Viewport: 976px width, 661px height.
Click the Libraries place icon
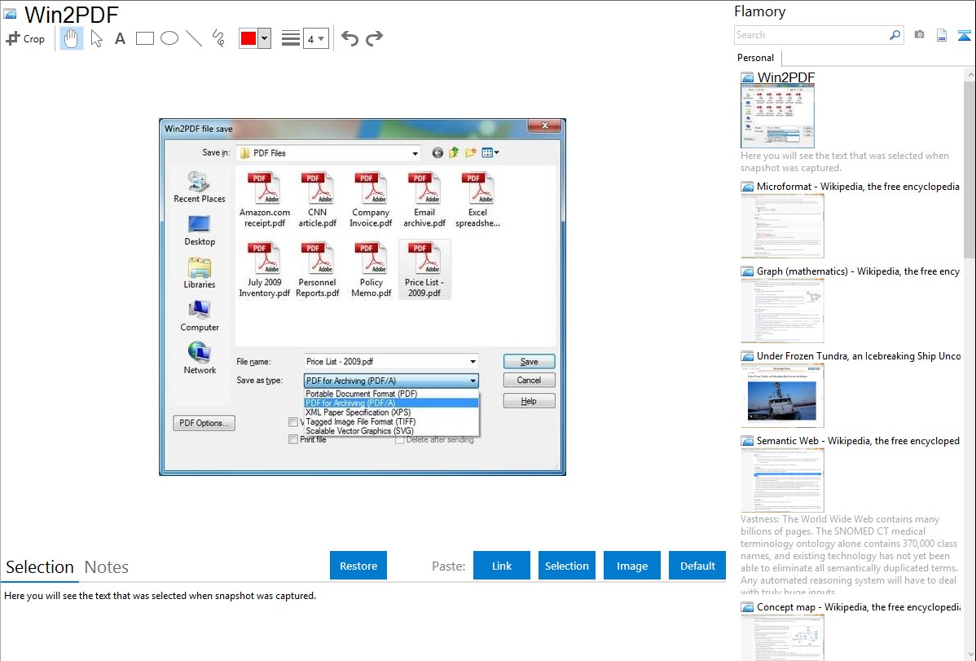click(x=199, y=273)
